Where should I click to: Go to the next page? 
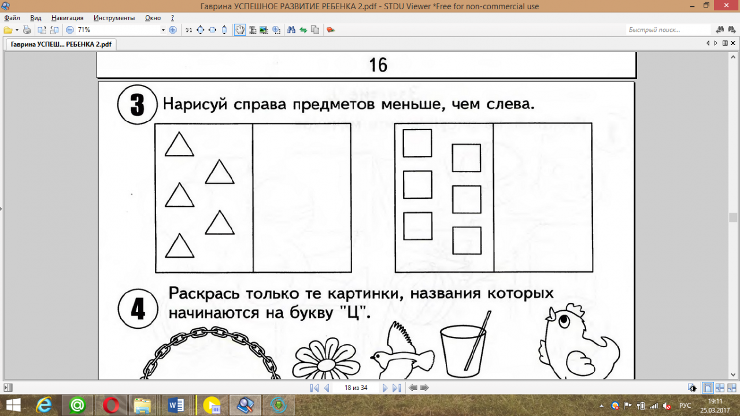[x=385, y=388]
